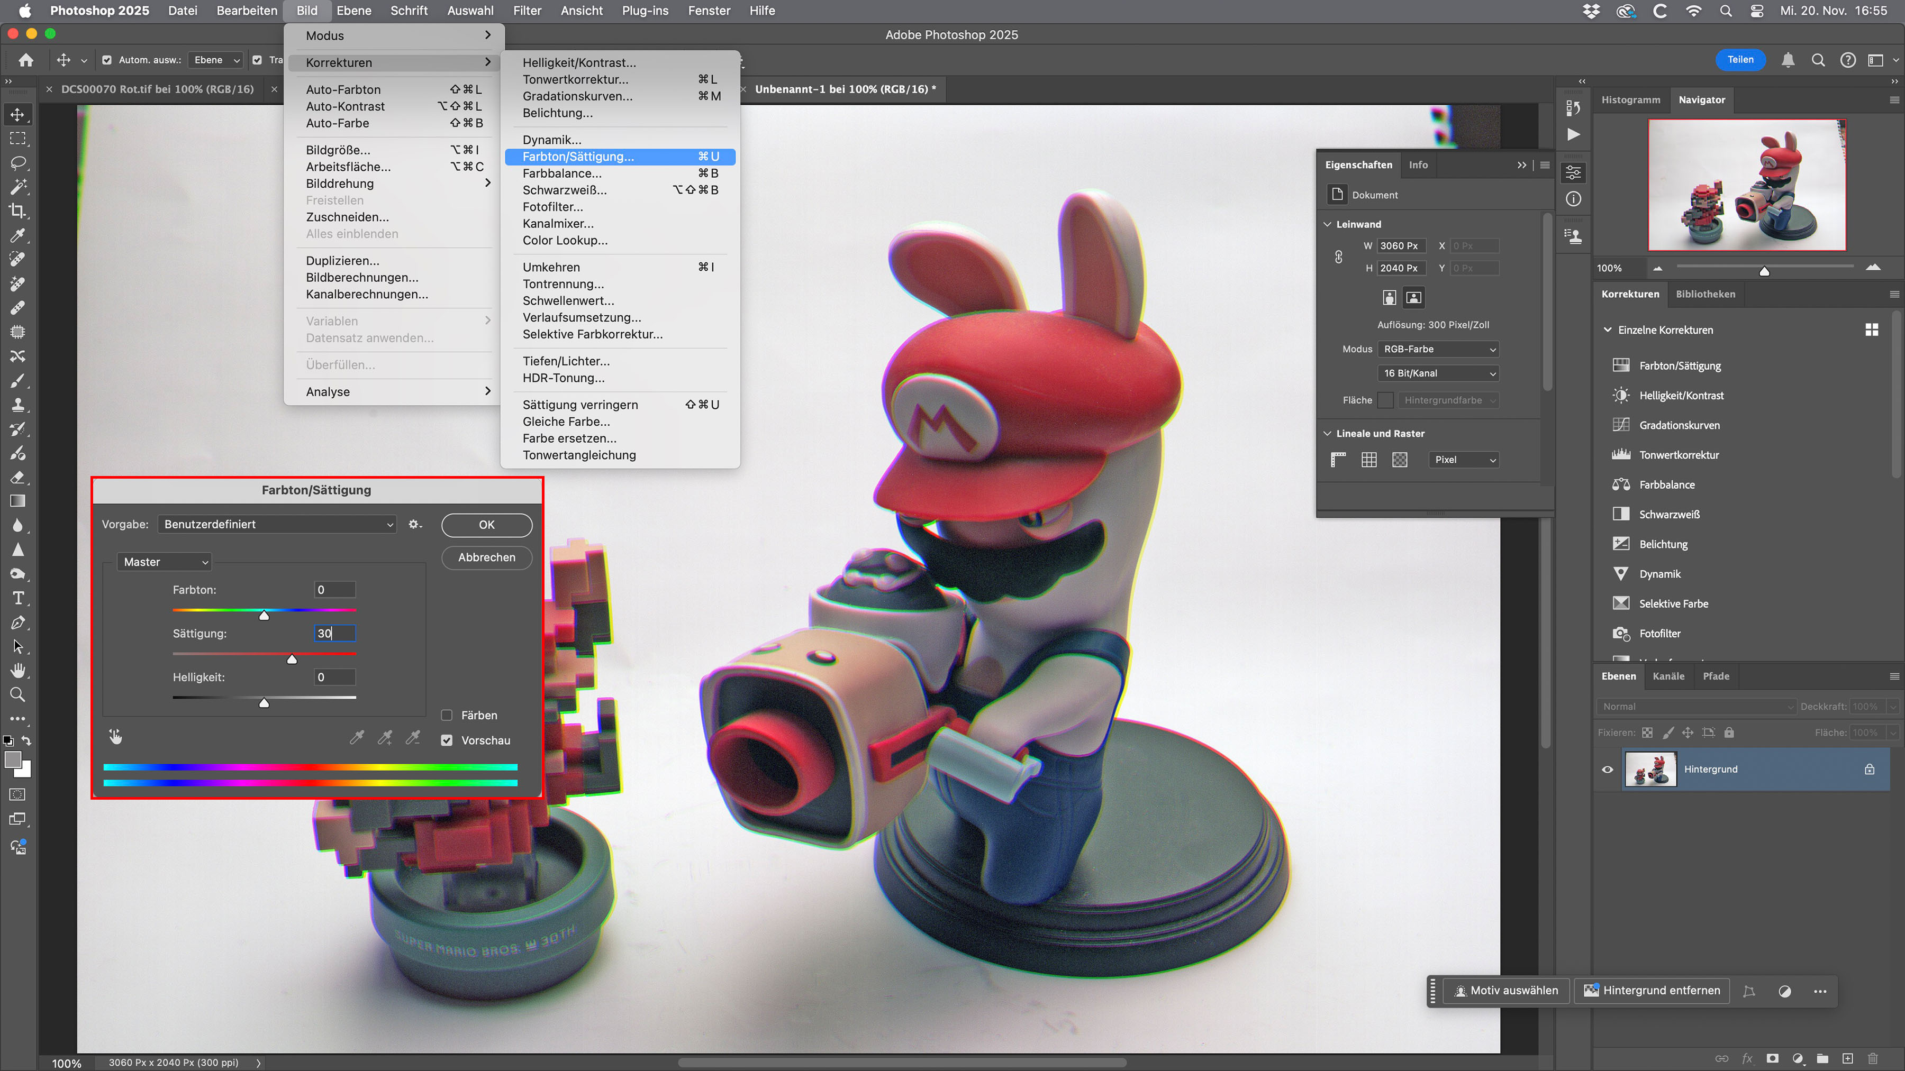Click the Navigator preview thumbnail
The image size is (1905, 1071).
coord(1747,185)
